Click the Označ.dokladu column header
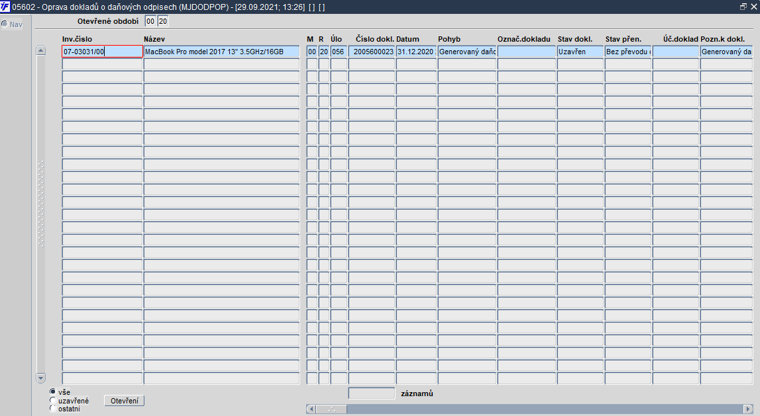Viewport: 760px width, 416px height. tap(524, 39)
